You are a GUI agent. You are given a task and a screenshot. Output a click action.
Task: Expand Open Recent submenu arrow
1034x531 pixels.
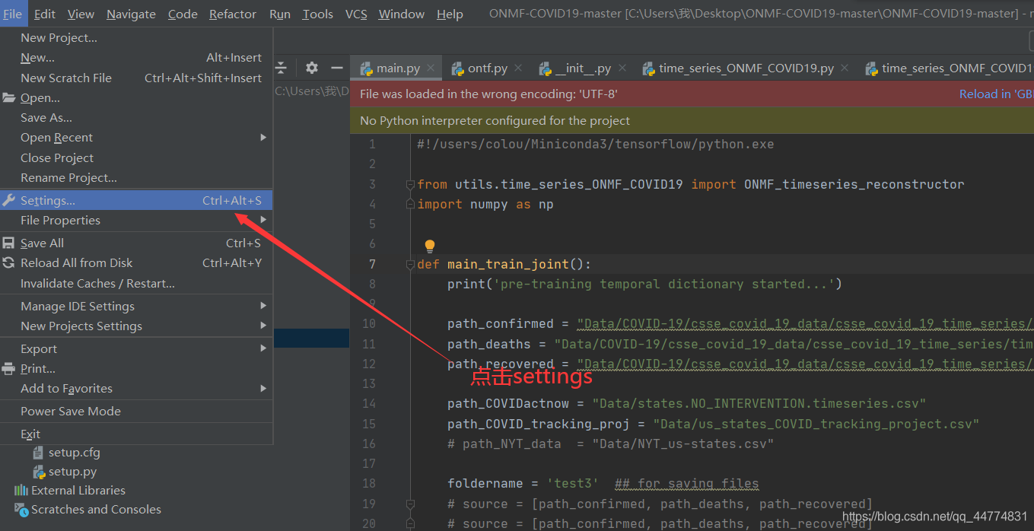263,137
